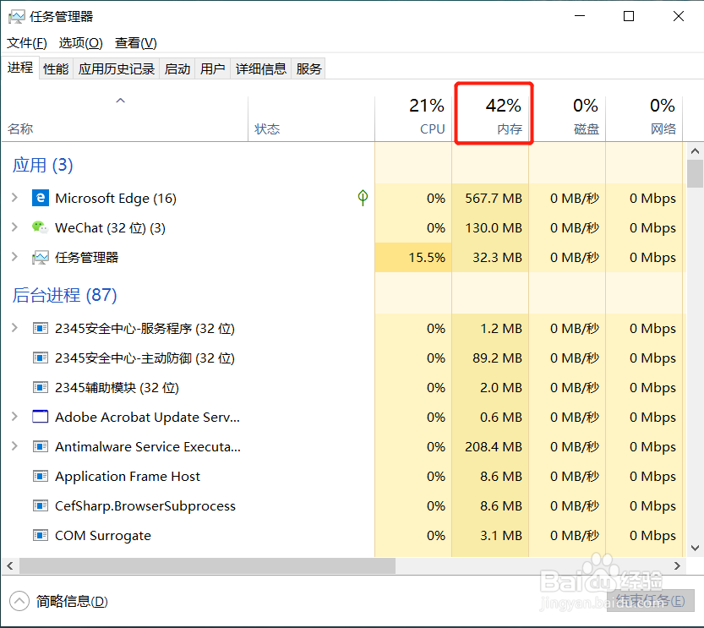Click the COM Surrogate process icon
Image resolution: width=704 pixels, height=628 pixels.
click(41, 536)
